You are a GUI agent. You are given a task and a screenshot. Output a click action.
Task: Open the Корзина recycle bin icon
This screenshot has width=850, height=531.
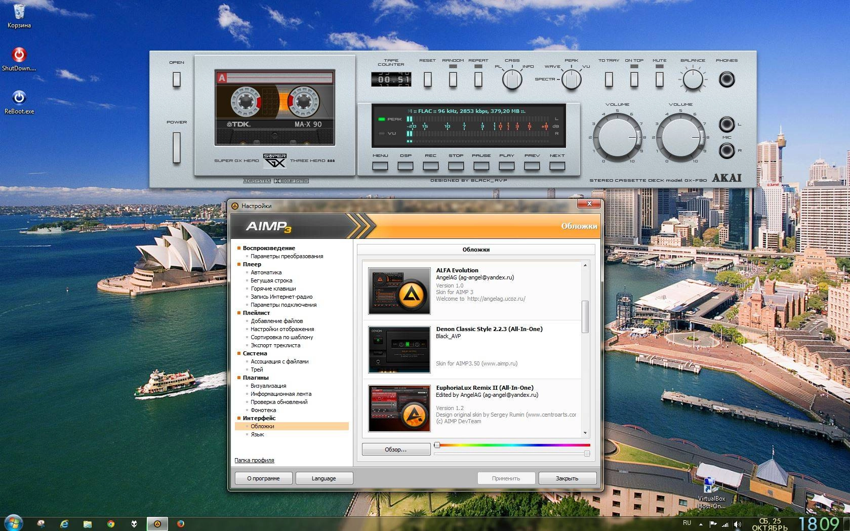coord(19,12)
